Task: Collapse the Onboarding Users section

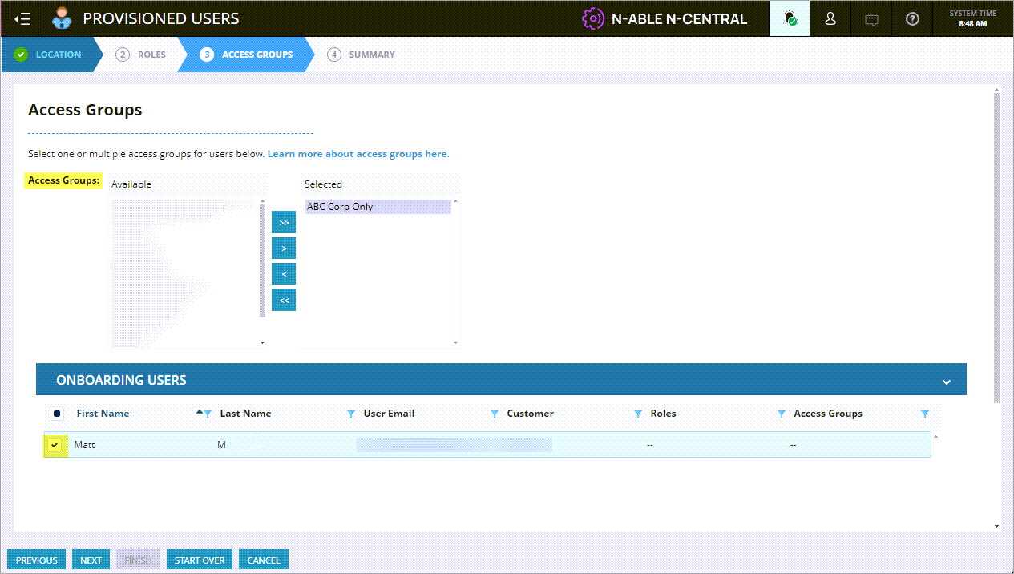Action: (947, 382)
